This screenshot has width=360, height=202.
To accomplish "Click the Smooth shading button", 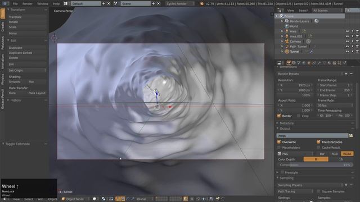I will [x=17, y=82].
